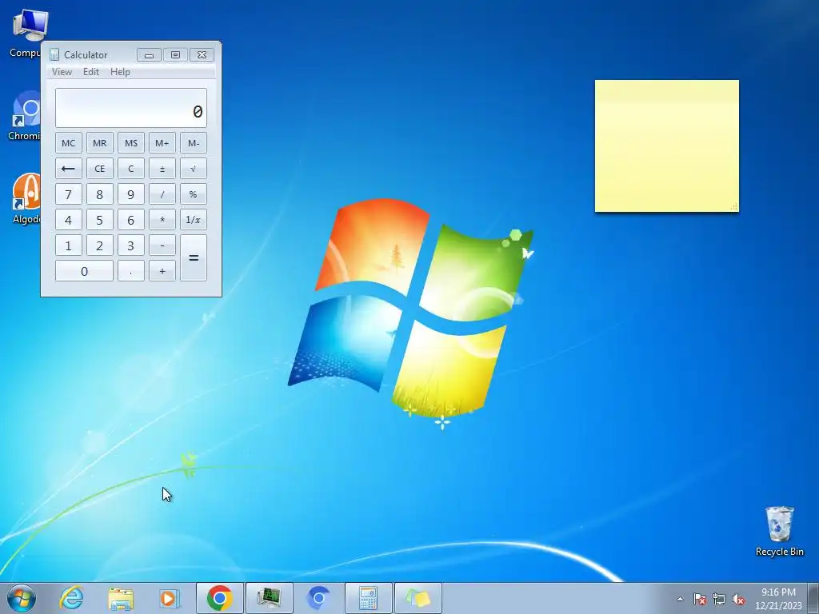Click the multiply asterisk button
Screen dimensions: 819x614
pyautogui.click(x=162, y=220)
